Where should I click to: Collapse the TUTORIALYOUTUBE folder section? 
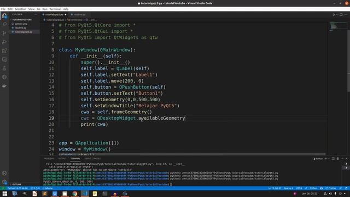[21, 20]
